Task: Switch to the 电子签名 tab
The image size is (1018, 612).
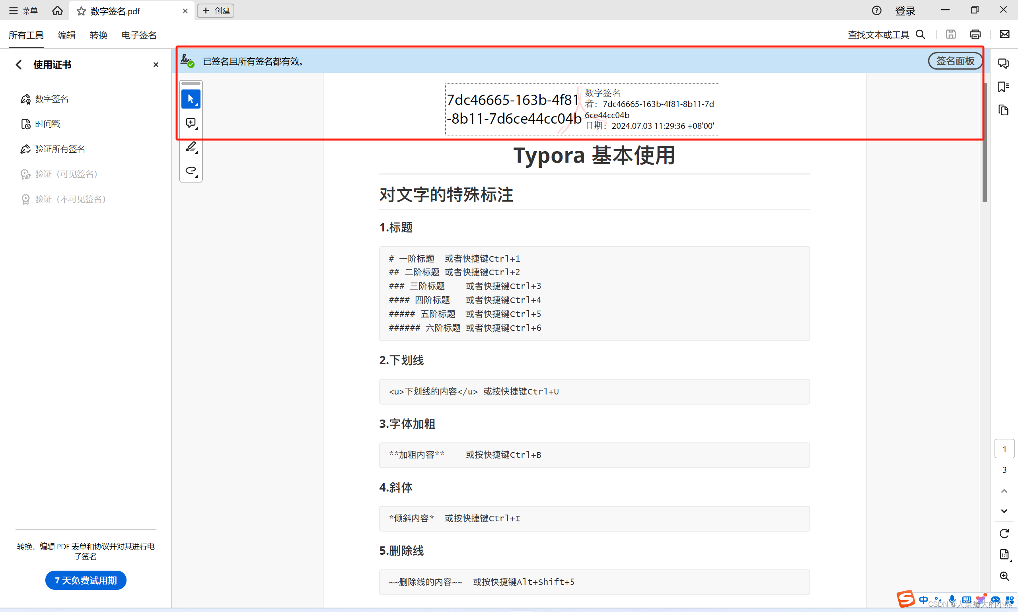Action: [138, 35]
